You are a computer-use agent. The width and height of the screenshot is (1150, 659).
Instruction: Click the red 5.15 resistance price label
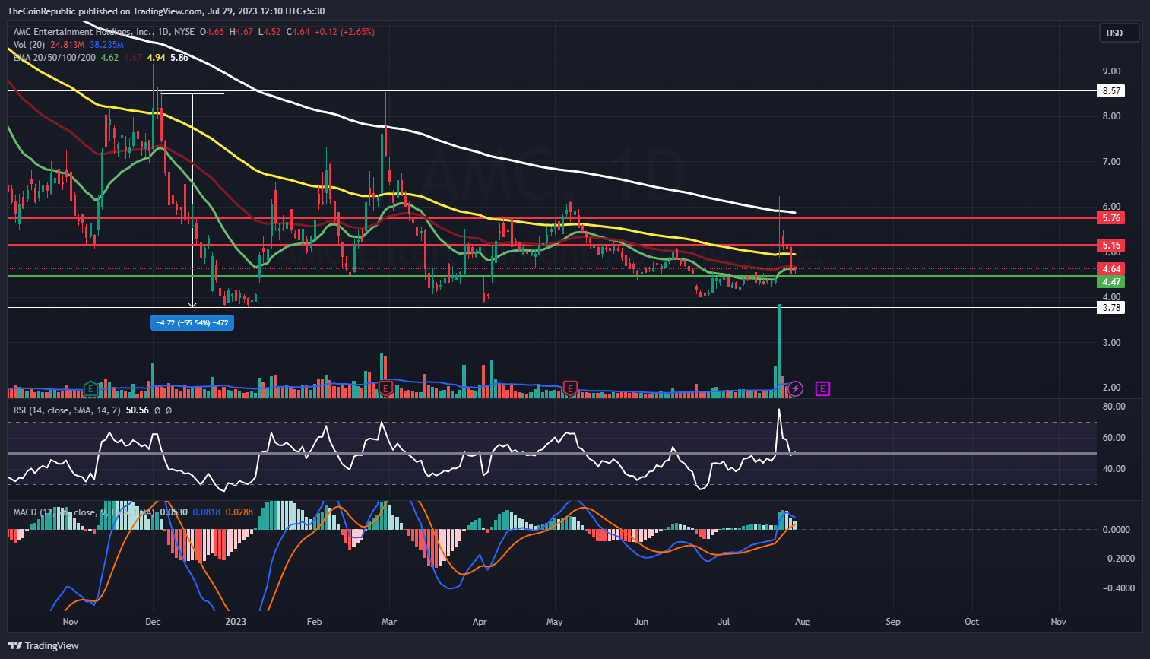1111,245
